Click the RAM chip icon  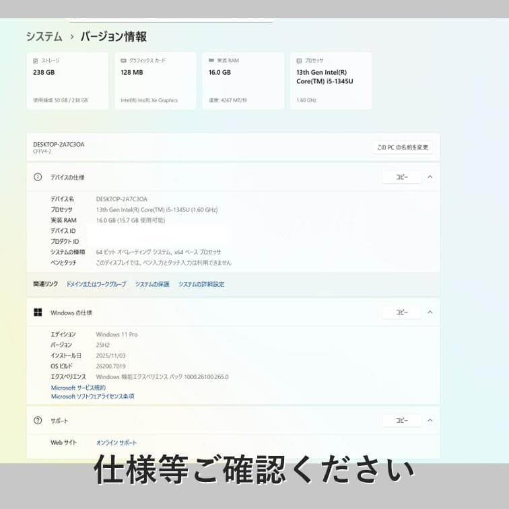click(211, 61)
